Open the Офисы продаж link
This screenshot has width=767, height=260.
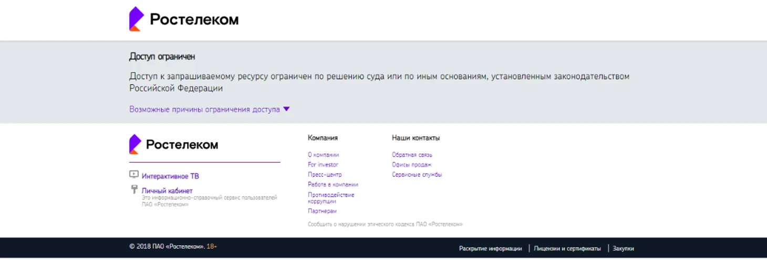411,165
